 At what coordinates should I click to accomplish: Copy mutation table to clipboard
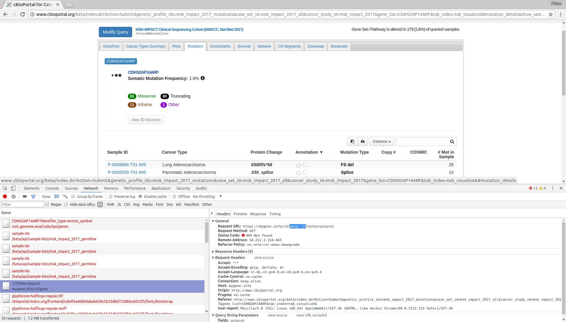(x=352, y=141)
